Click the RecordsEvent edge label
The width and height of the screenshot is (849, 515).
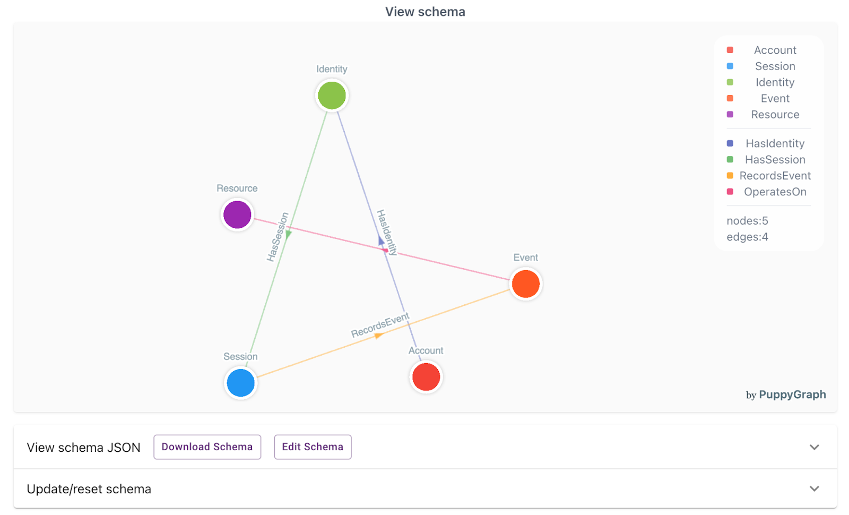(380, 325)
